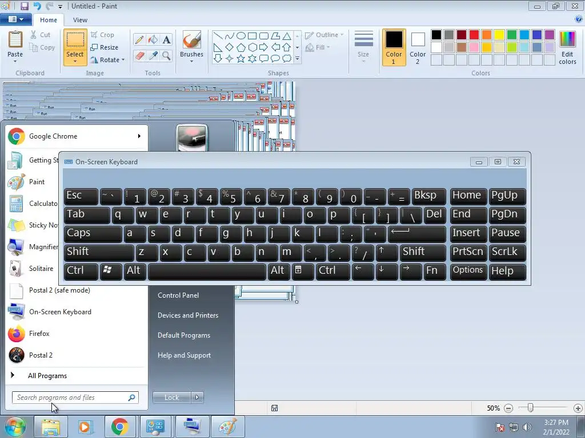Customize Quick Access Toolbar dropdown arrow

(x=60, y=7)
